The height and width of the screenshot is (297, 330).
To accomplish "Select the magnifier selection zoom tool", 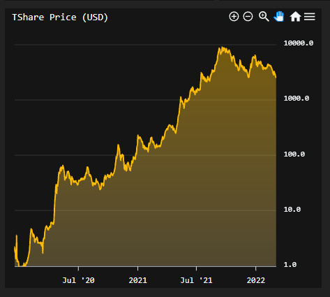I will point(264,17).
